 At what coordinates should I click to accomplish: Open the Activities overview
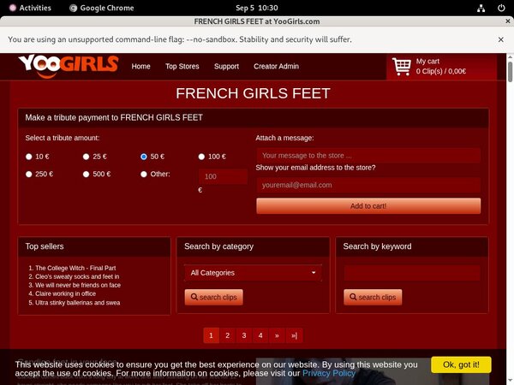(x=28, y=7)
